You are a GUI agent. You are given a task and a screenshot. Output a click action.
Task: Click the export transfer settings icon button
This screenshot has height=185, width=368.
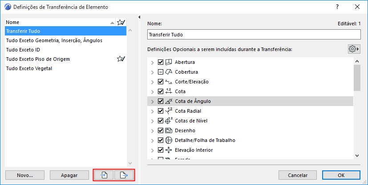(x=124, y=175)
